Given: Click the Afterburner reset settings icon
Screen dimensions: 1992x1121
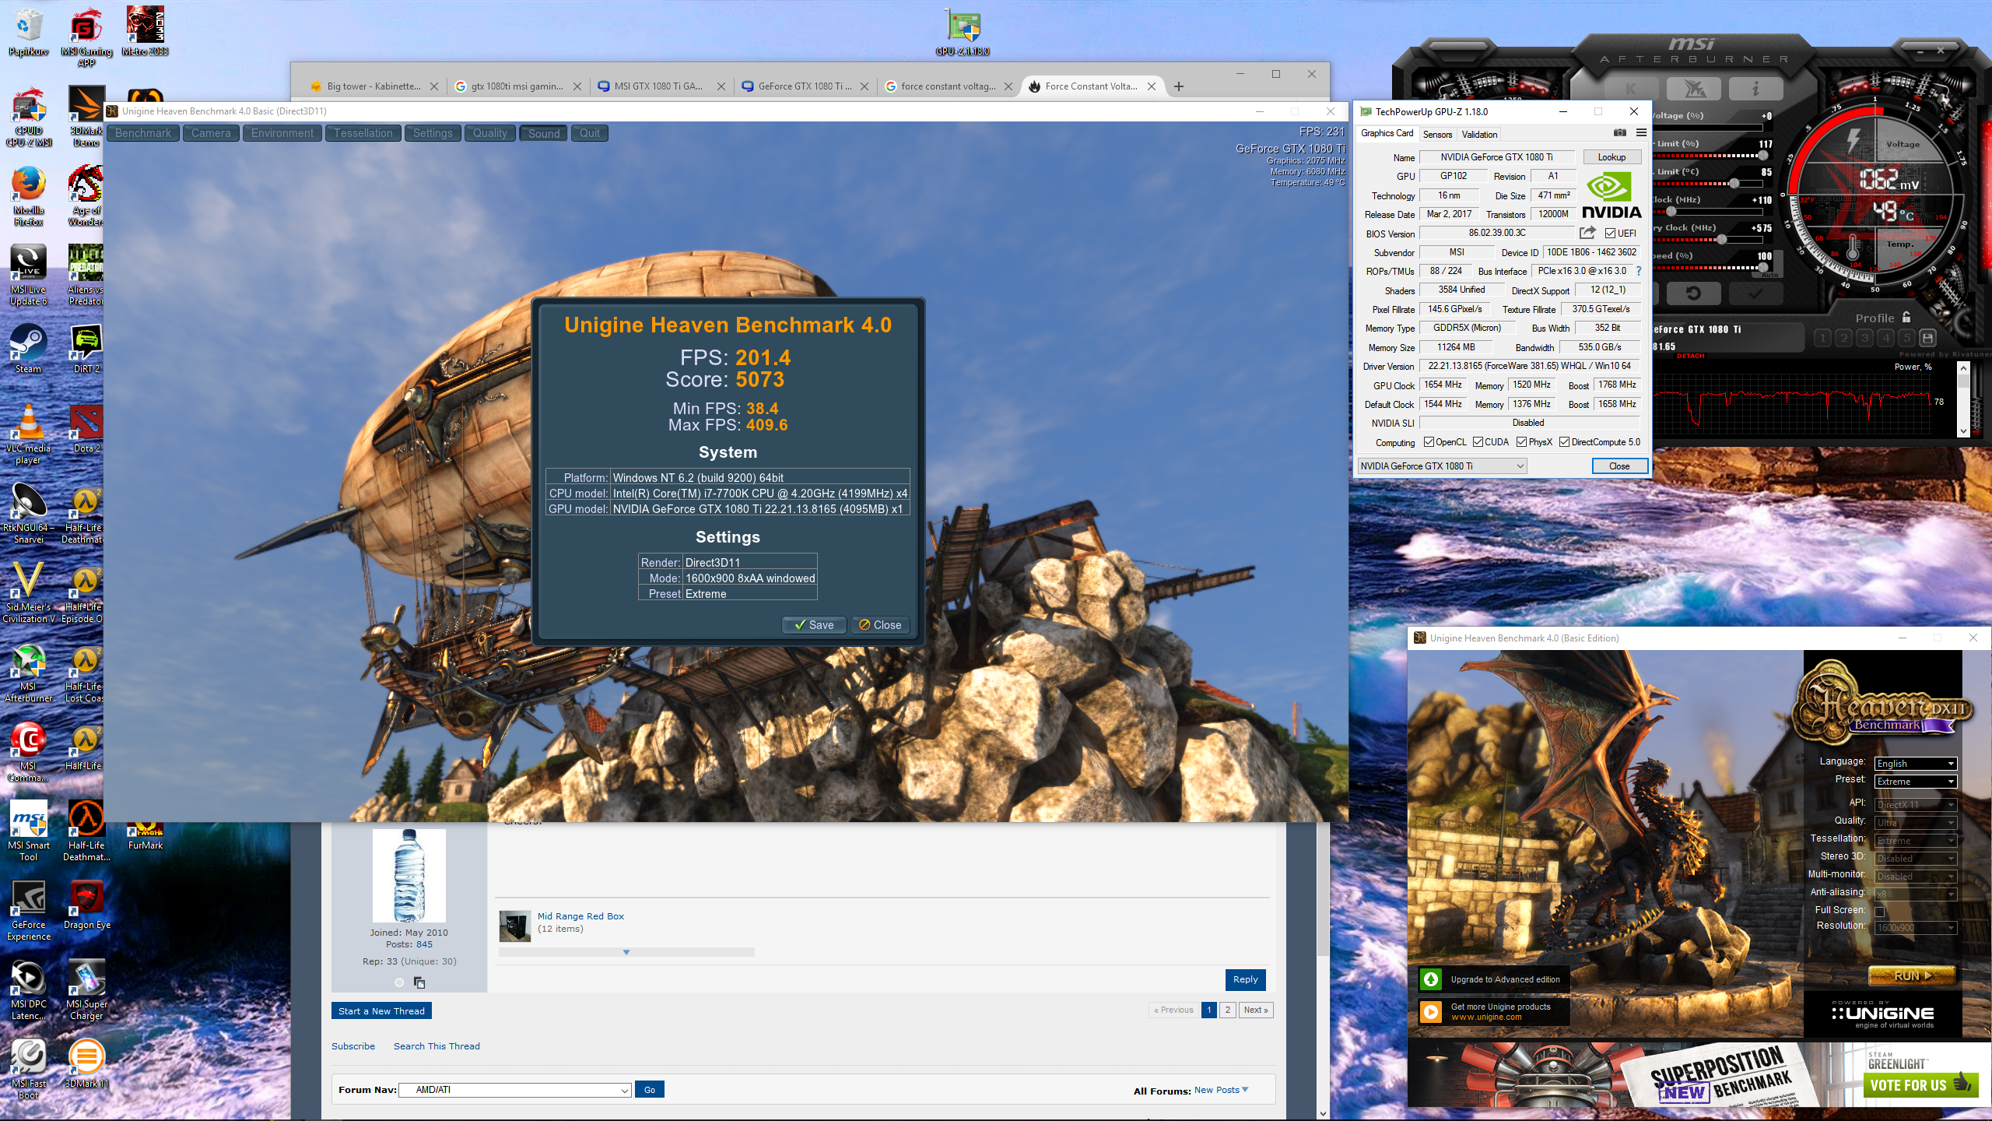Looking at the screenshot, I should click(1693, 293).
